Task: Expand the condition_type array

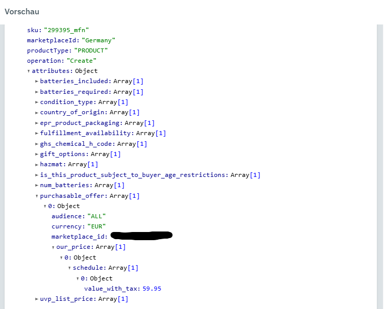Action: point(36,102)
